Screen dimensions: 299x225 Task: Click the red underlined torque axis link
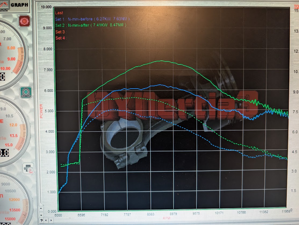(297, 6)
